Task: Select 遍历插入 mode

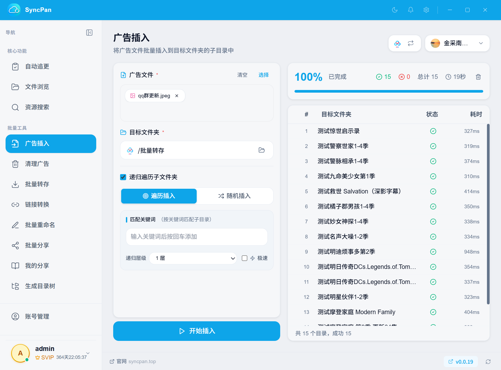Action: 159,196
